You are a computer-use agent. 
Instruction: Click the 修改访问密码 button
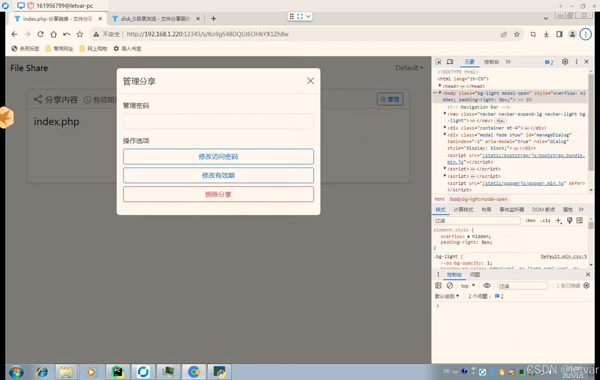click(x=218, y=157)
